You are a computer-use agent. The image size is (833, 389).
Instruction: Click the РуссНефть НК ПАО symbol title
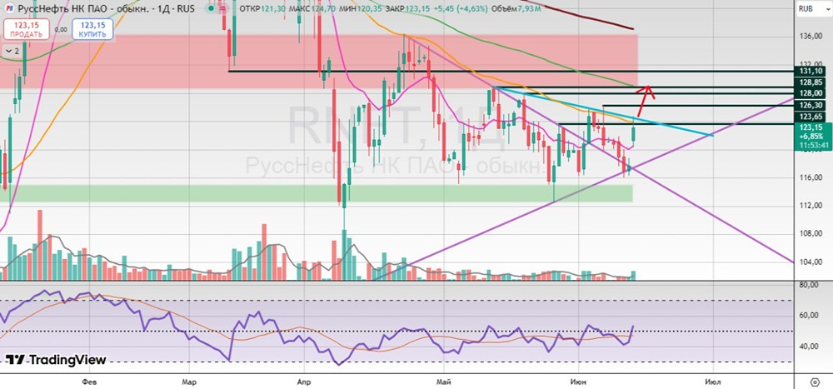coord(83,9)
